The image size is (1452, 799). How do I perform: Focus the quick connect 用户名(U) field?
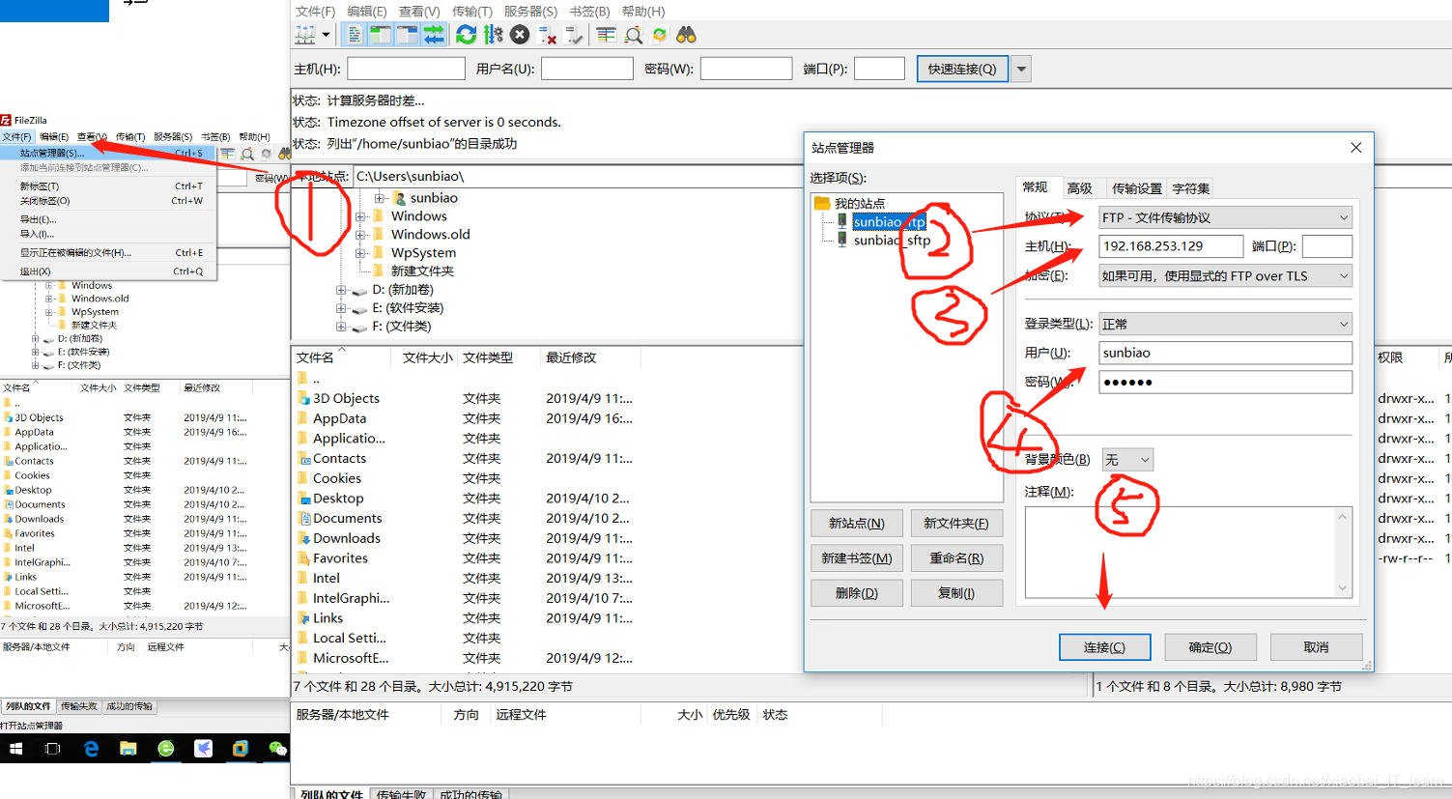587,69
